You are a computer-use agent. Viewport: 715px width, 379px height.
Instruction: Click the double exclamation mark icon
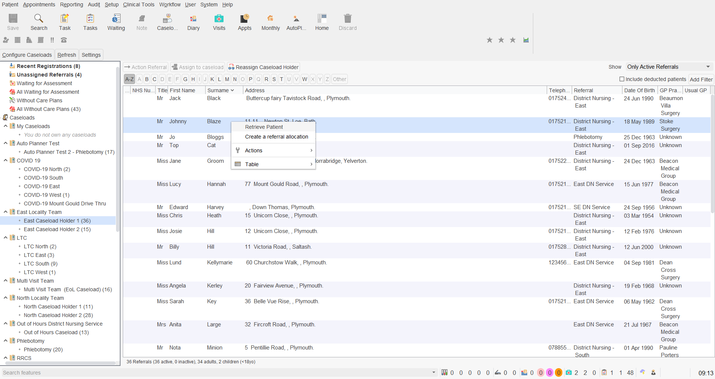tap(52, 40)
